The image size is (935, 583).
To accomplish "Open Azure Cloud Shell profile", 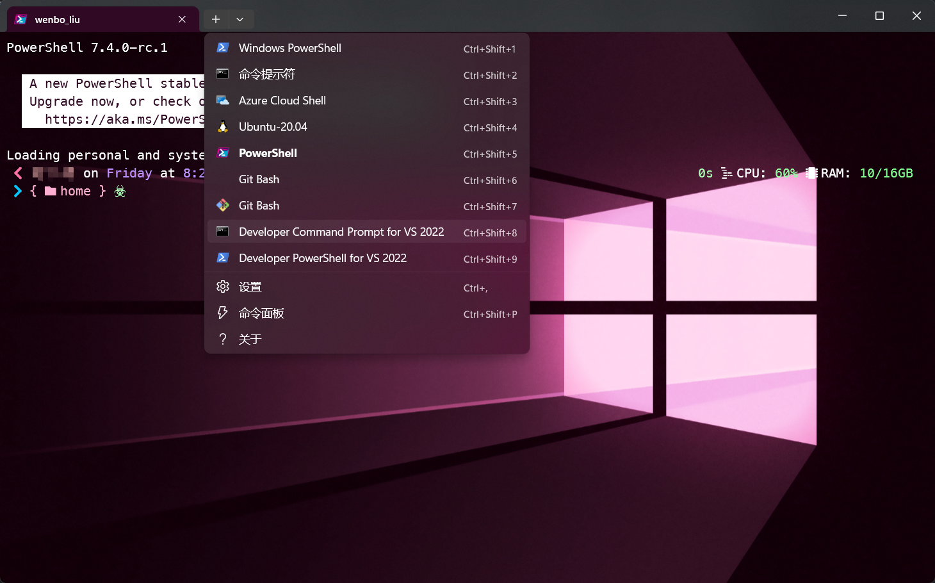I will (x=367, y=101).
